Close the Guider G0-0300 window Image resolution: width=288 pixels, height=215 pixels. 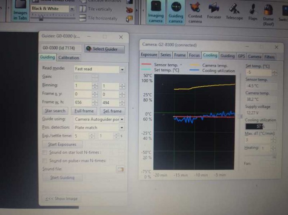coord(121,37)
